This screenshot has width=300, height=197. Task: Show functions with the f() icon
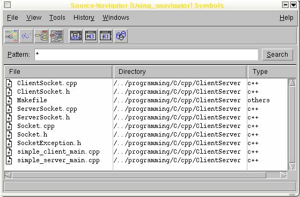[x=106, y=36]
